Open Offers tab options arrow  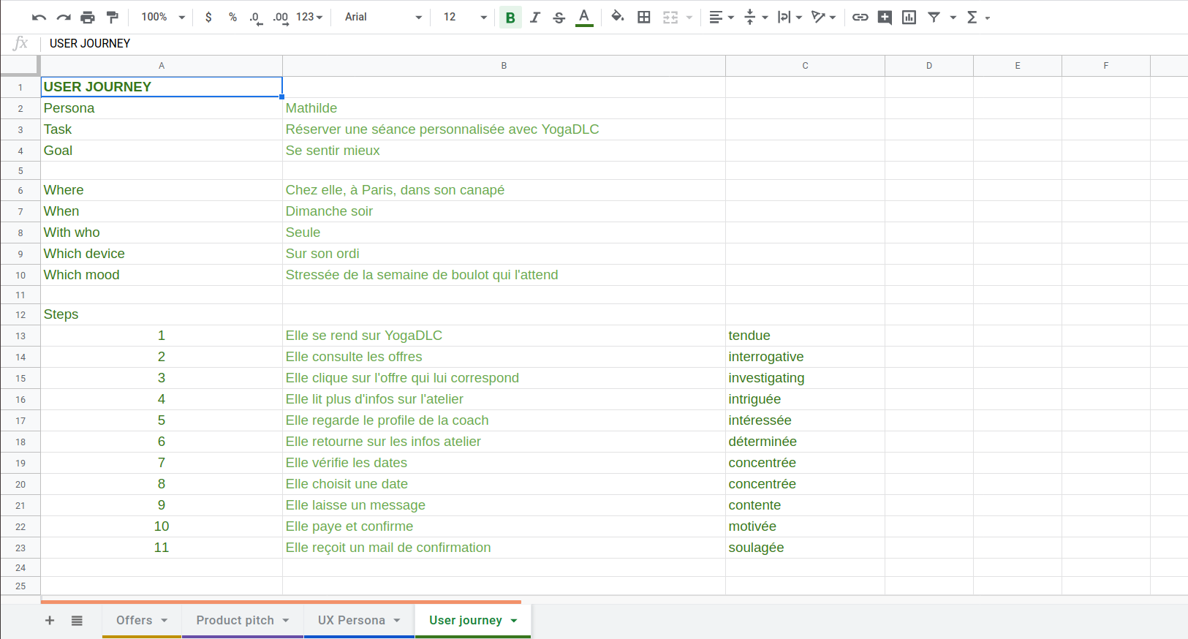pyautogui.click(x=164, y=621)
